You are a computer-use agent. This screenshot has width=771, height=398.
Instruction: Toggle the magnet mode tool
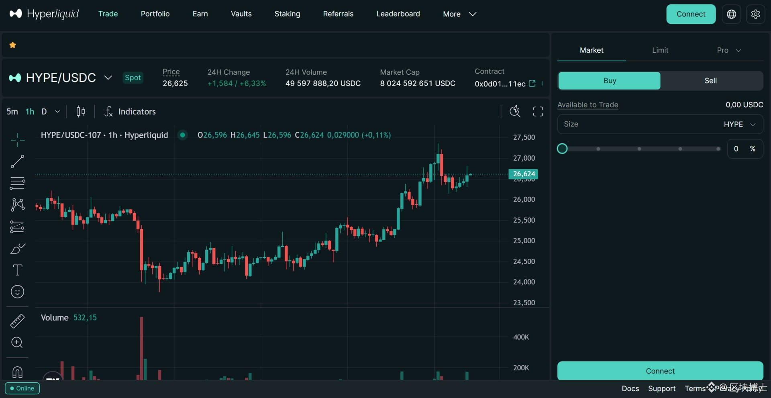coord(17,372)
